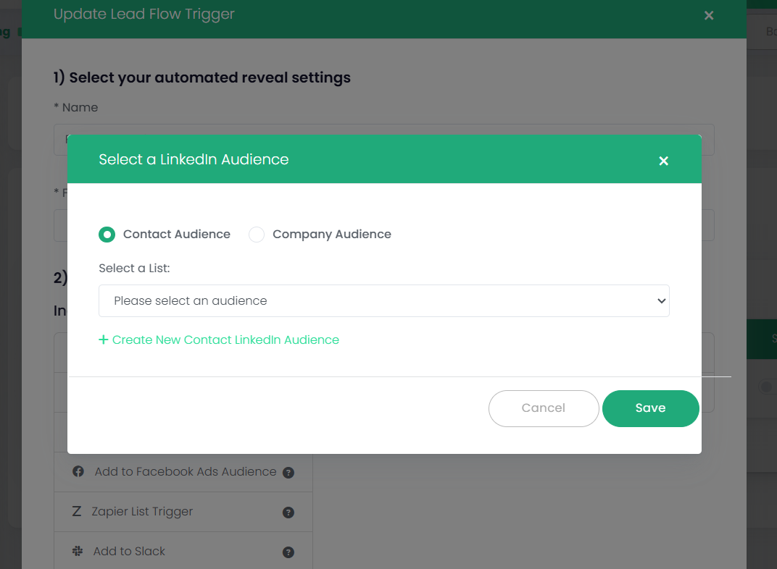Close the Update Lead Flow Trigger dialog
This screenshot has width=777, height=569.
click(709, 15)
